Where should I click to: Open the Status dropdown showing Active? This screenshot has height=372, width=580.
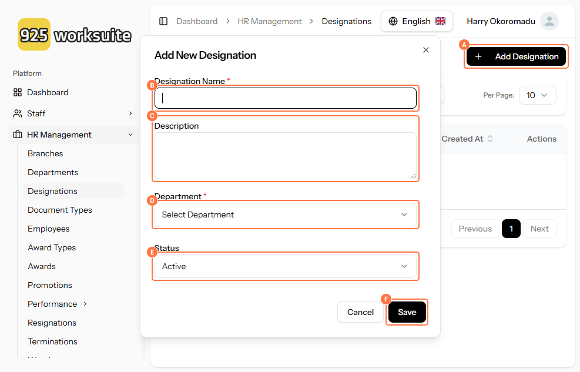286,266
